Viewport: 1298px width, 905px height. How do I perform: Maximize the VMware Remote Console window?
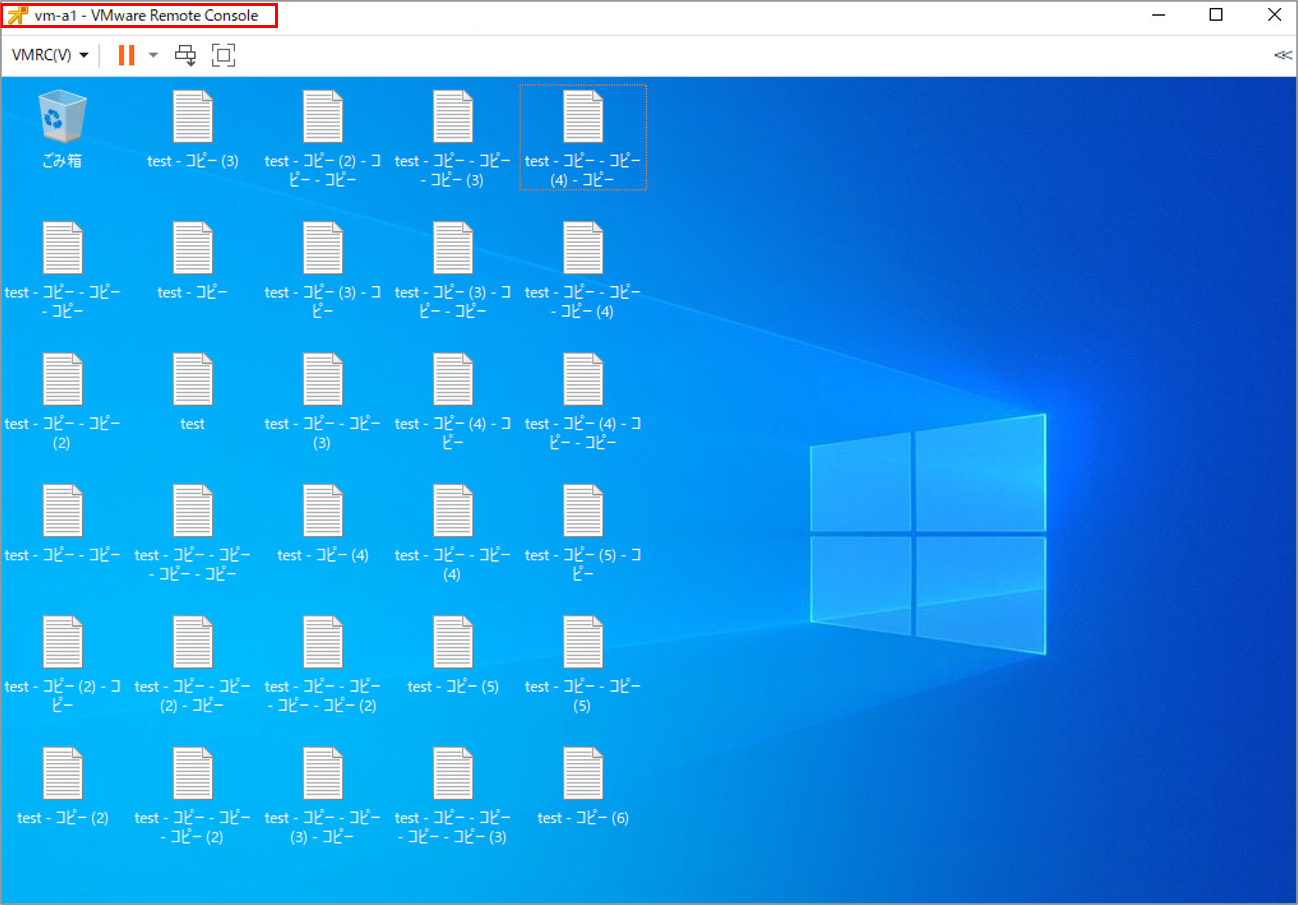tap(1216, 15)
